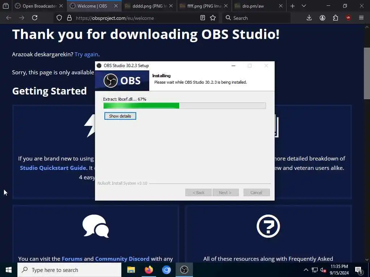Viewport: 370px width, 277px height.
Task: Close the dro.pm/aw tab
Action: tap(280, 6)
